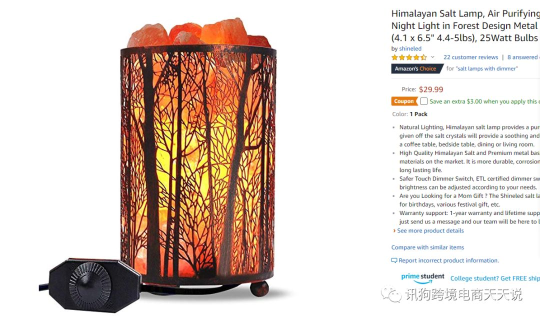Click the WeChat watermark logo icon
This screenshot has height=318, width=540.
coord(391,293)
